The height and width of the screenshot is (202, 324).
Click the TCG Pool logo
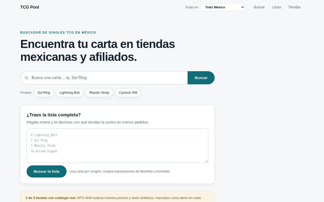point(30,7)
